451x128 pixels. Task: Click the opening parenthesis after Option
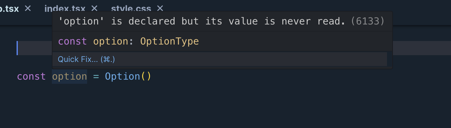coord(143,77)
